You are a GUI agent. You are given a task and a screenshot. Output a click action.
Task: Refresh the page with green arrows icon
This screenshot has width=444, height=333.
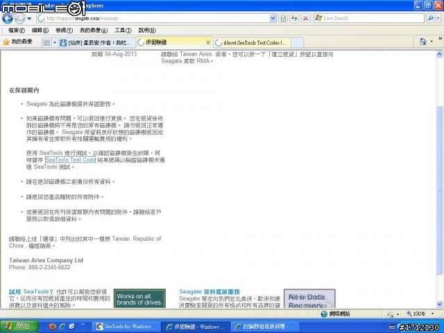(x=294, y=19)
